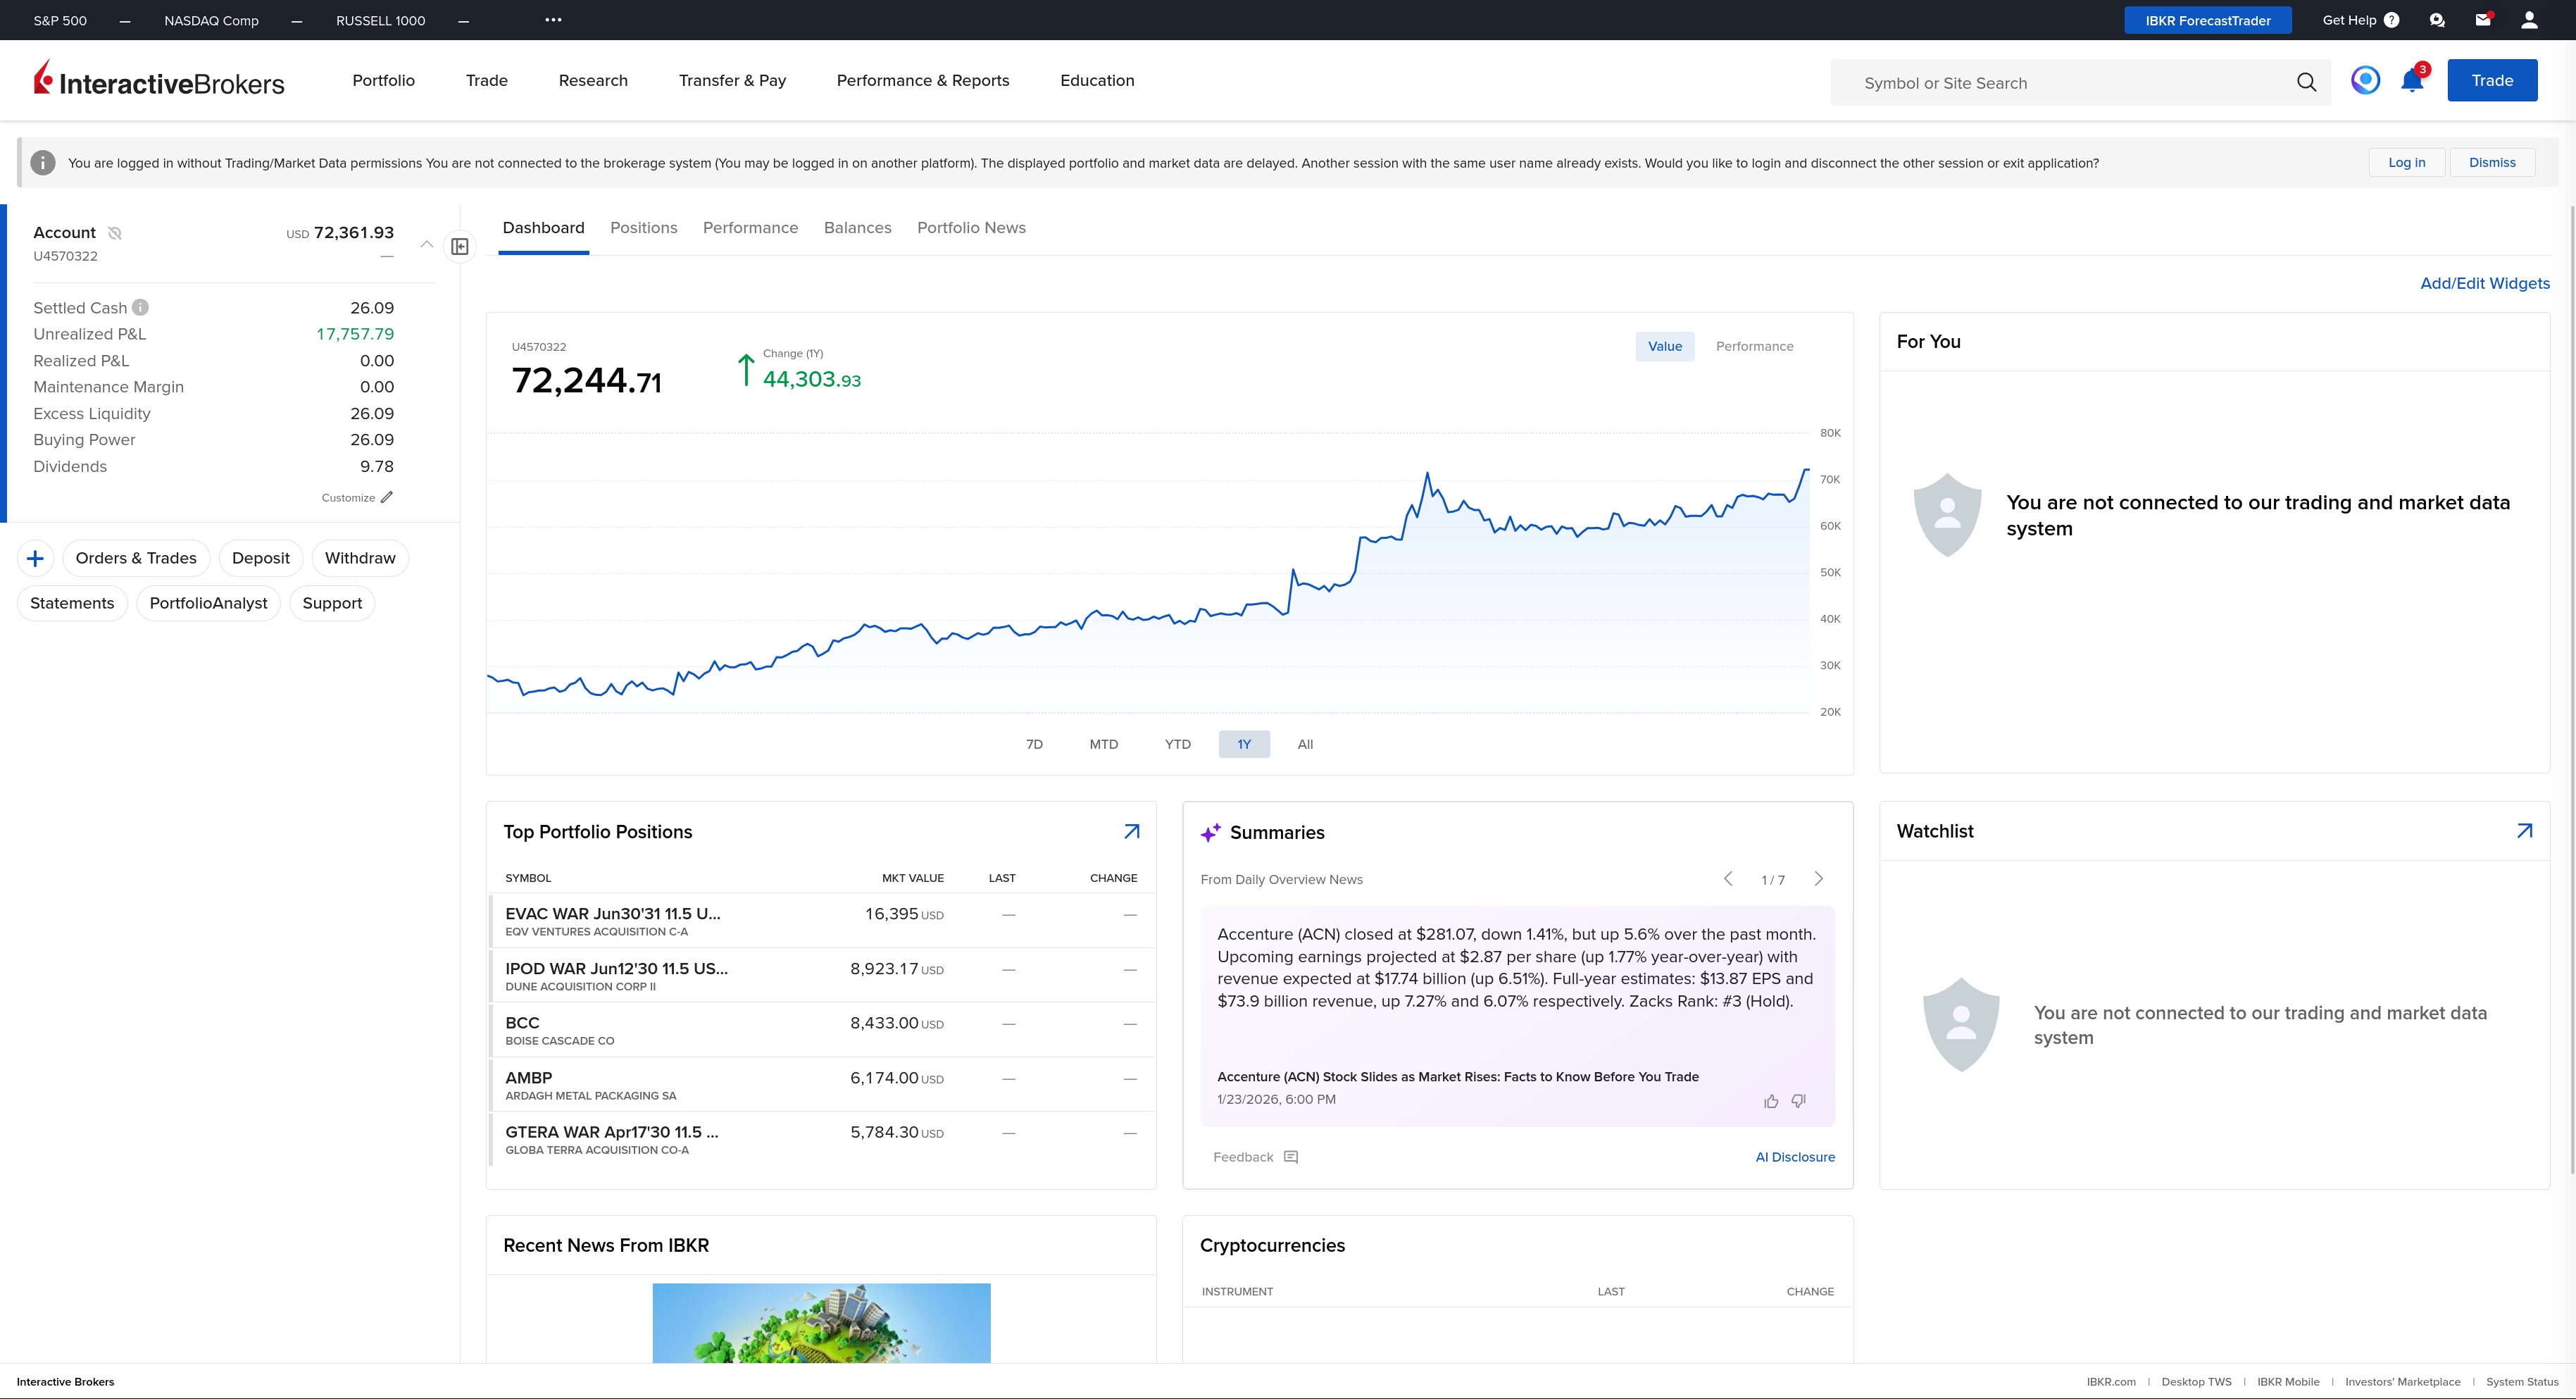Click the notifications bell icon

pos(2411,82)
